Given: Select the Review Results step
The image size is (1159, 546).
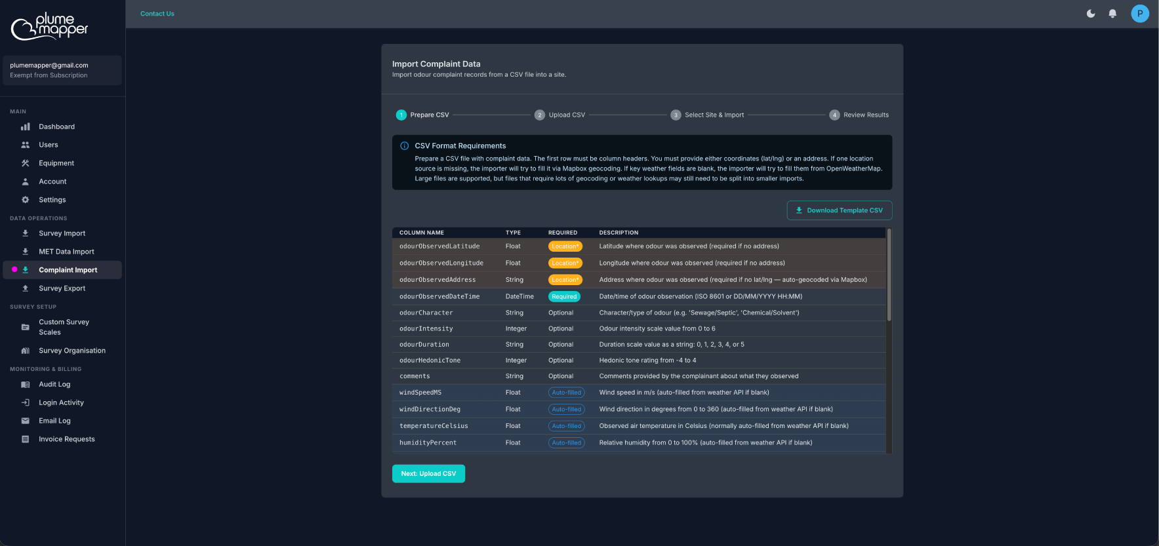Looking at the screenshot, I should tap(859, 115).
